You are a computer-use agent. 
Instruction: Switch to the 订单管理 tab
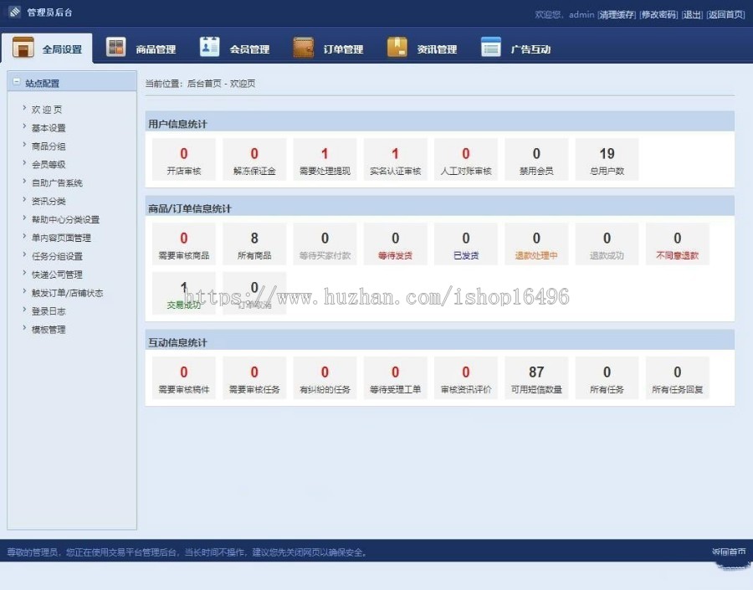343,49
